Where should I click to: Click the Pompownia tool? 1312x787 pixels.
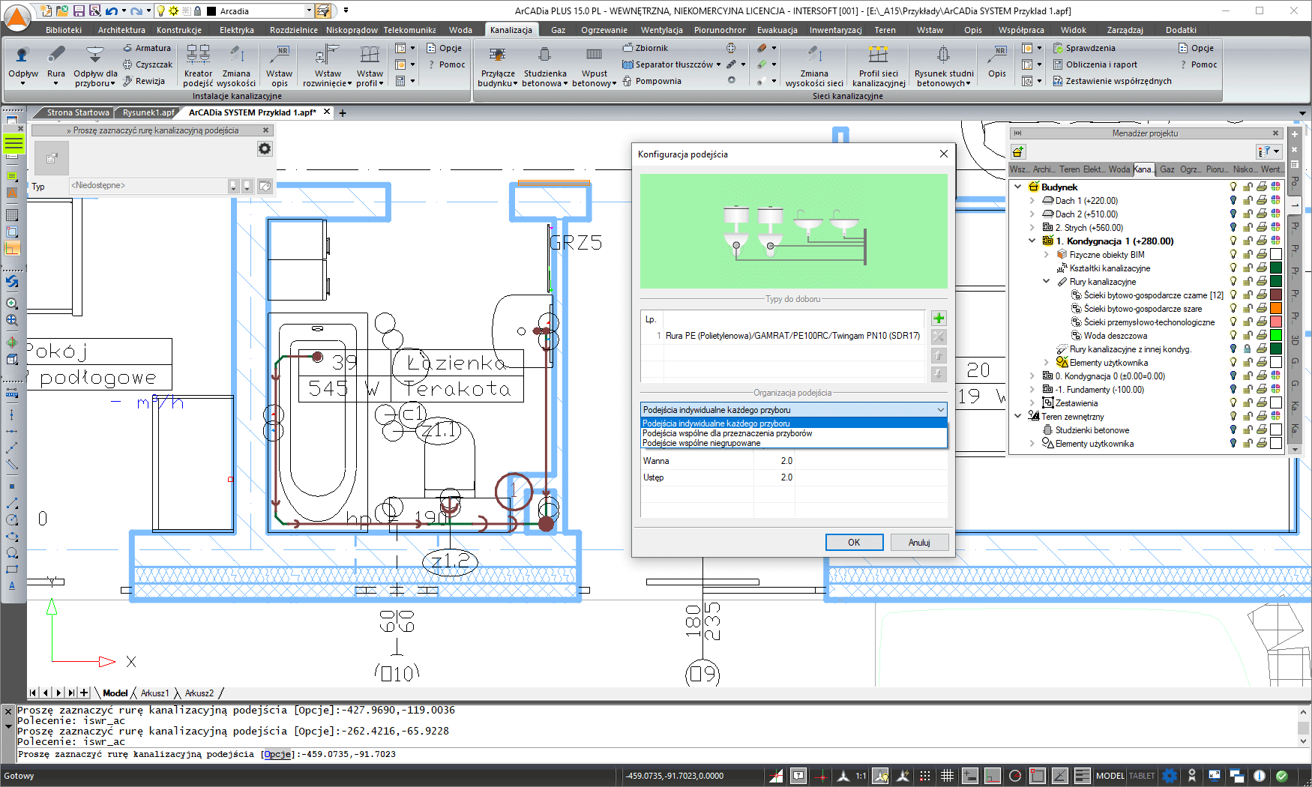tap(652, 81)
